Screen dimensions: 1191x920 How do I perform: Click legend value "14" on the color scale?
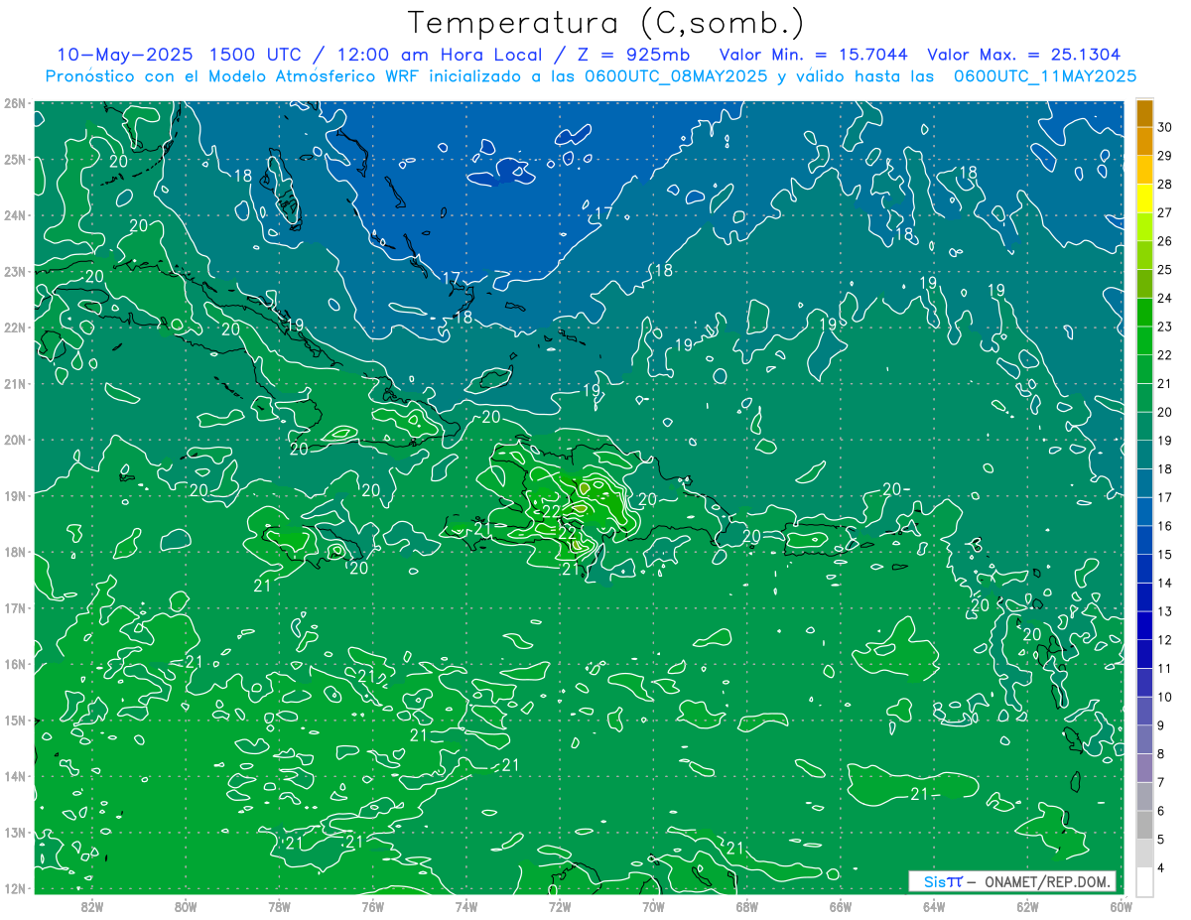pyautogui.click(x=1164, y=583)
